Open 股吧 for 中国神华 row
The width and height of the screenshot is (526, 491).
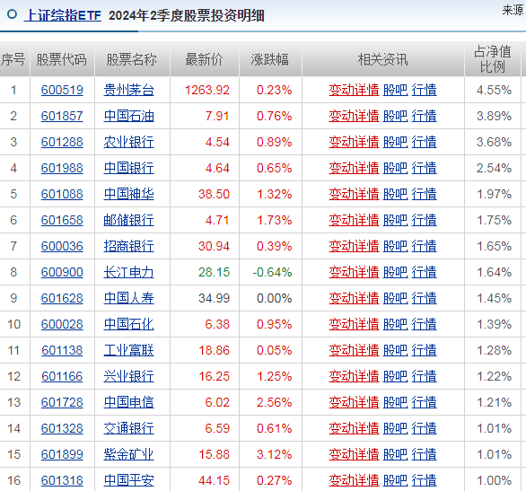396,194
